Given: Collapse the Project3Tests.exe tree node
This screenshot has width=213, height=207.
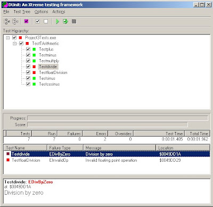Looking at the screenshot, I should pos(8,38).
